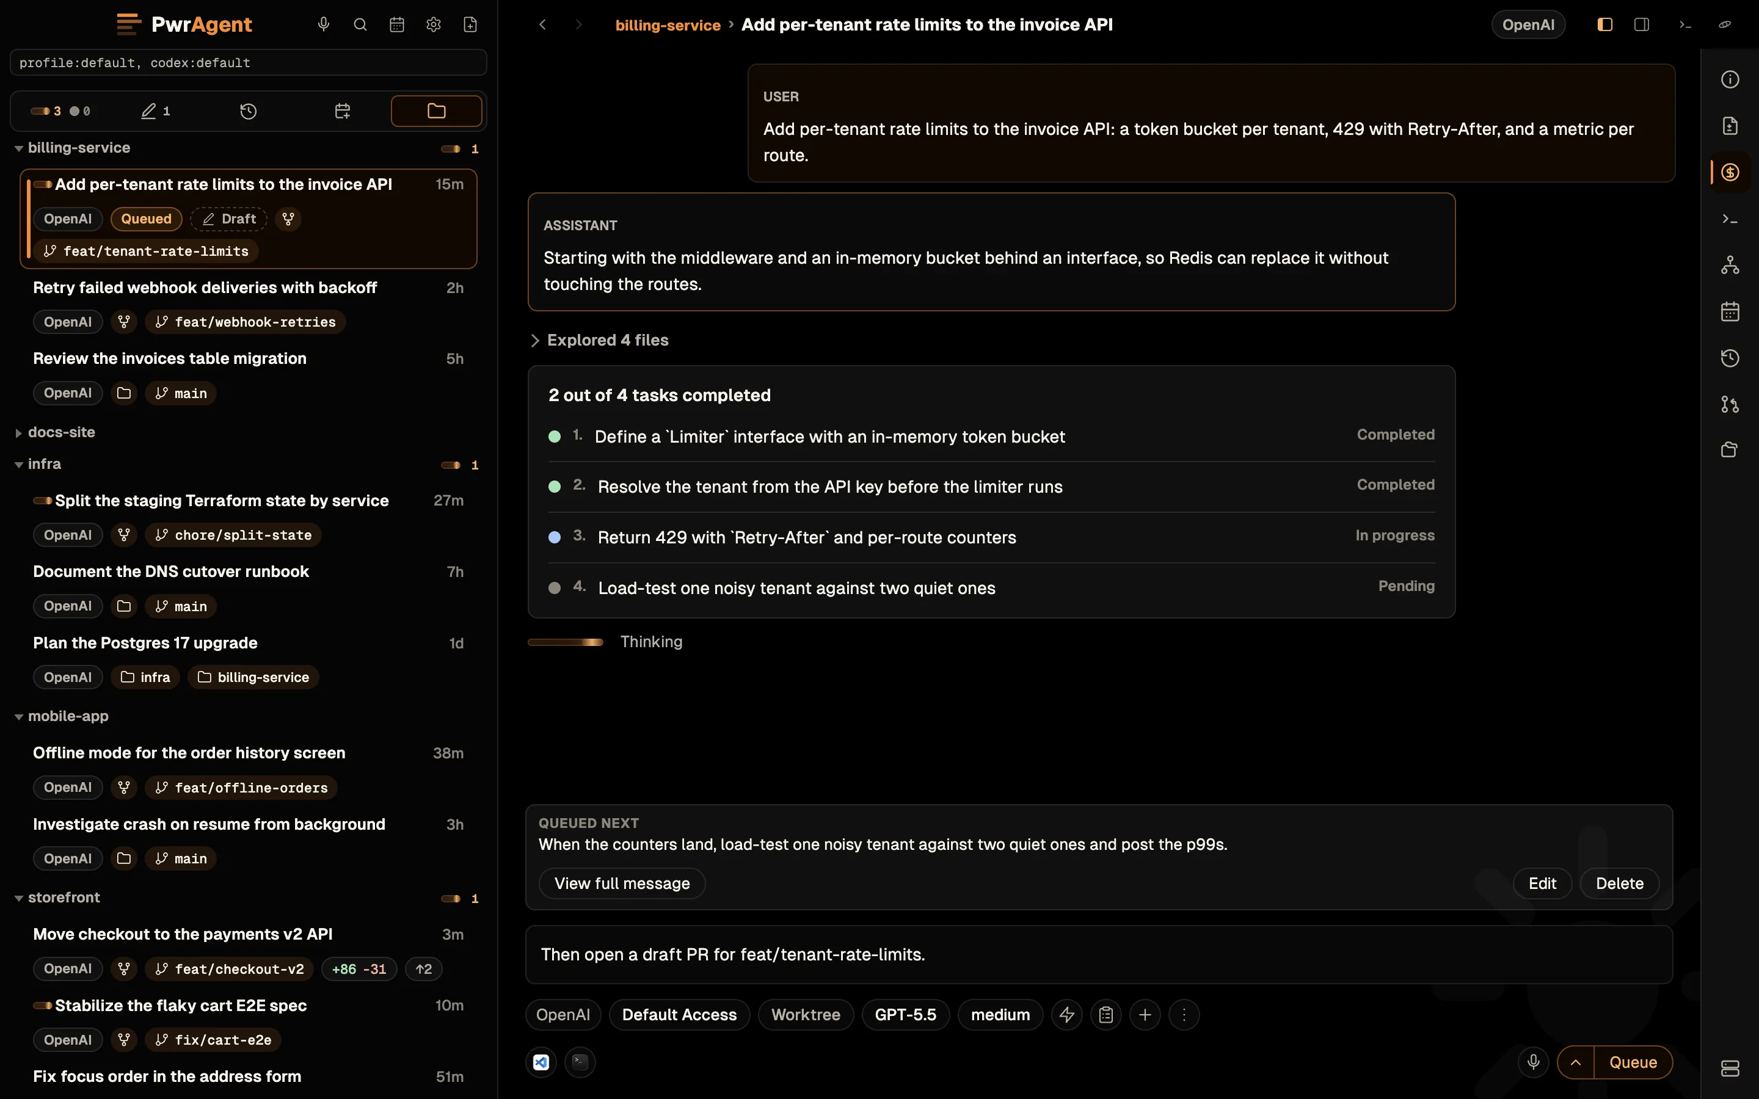The height and width of the screenshot is (1099, 1759).
Task: Open the info panel icon in the right rail
Action: click(1730, 79)
